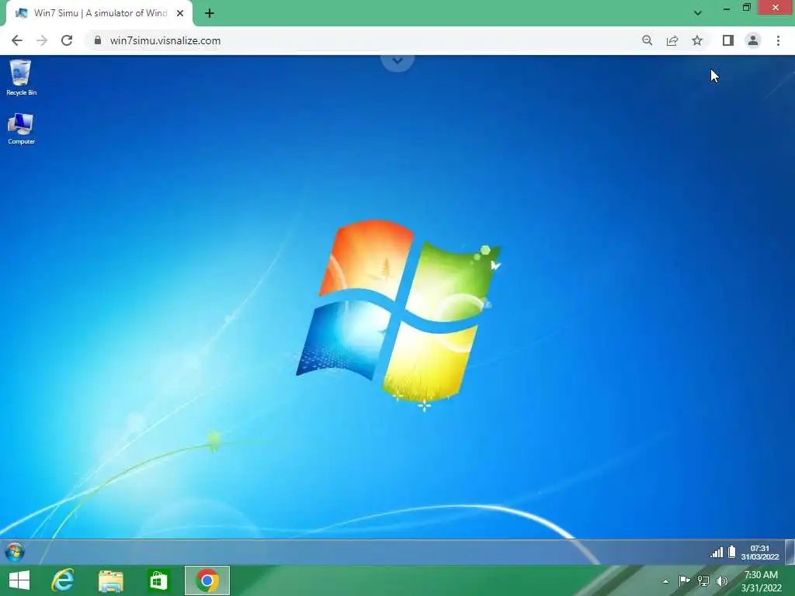This screenshot has width=795, height=596.
Task: Open the tab search dropdown
Action: point(698,12)
